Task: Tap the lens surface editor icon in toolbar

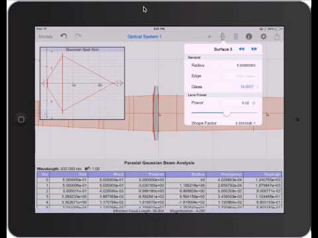Action: coord(223,36)
